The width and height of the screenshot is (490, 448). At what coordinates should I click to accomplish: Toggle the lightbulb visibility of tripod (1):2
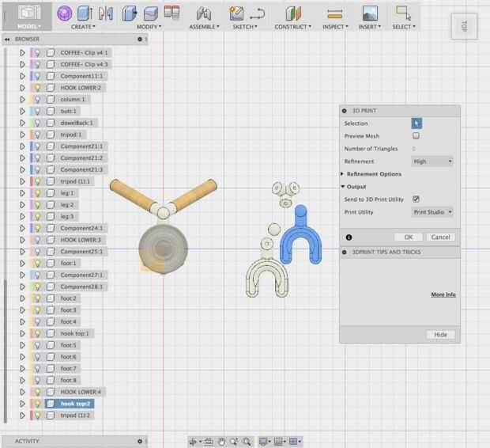click(x=37, y=416)
